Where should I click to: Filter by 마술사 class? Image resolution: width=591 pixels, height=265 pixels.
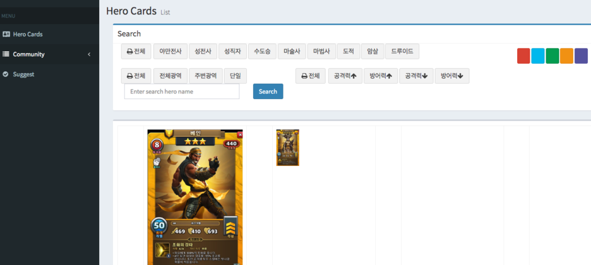click(292, 51)
